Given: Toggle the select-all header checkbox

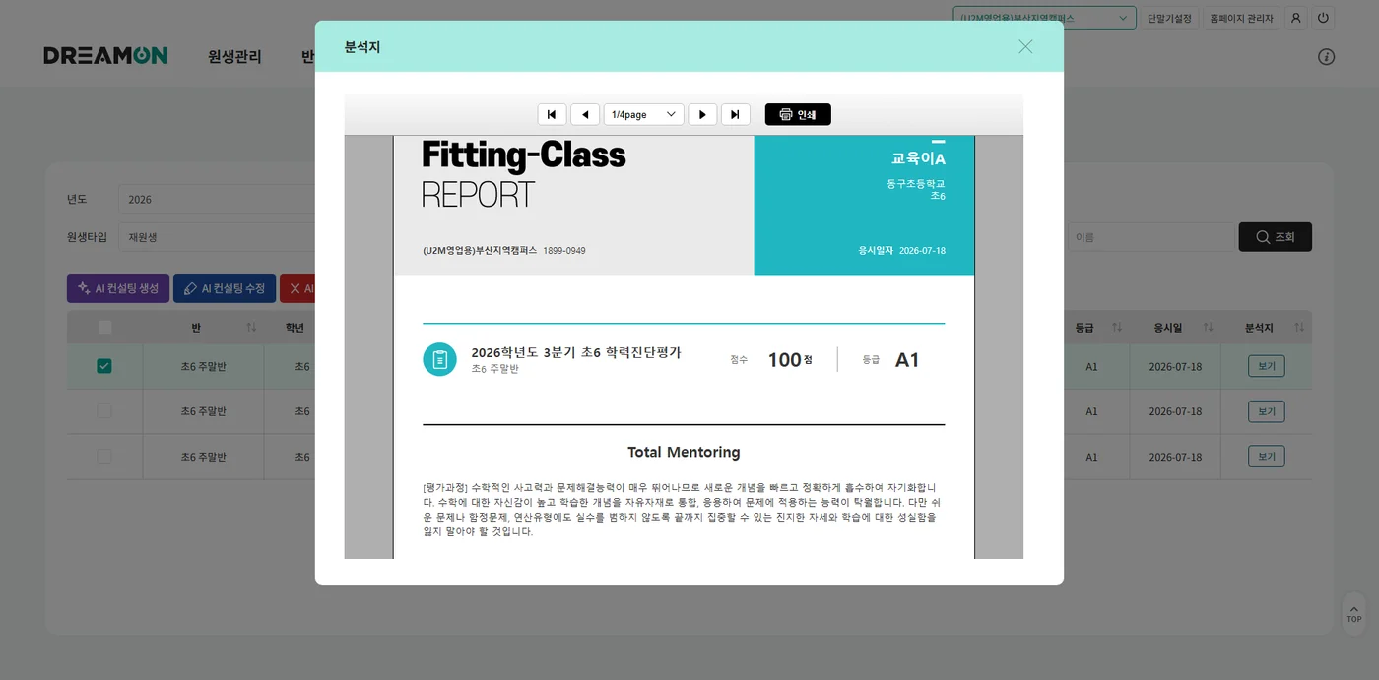Looking at the screenshot, I should tap(104, 327).
